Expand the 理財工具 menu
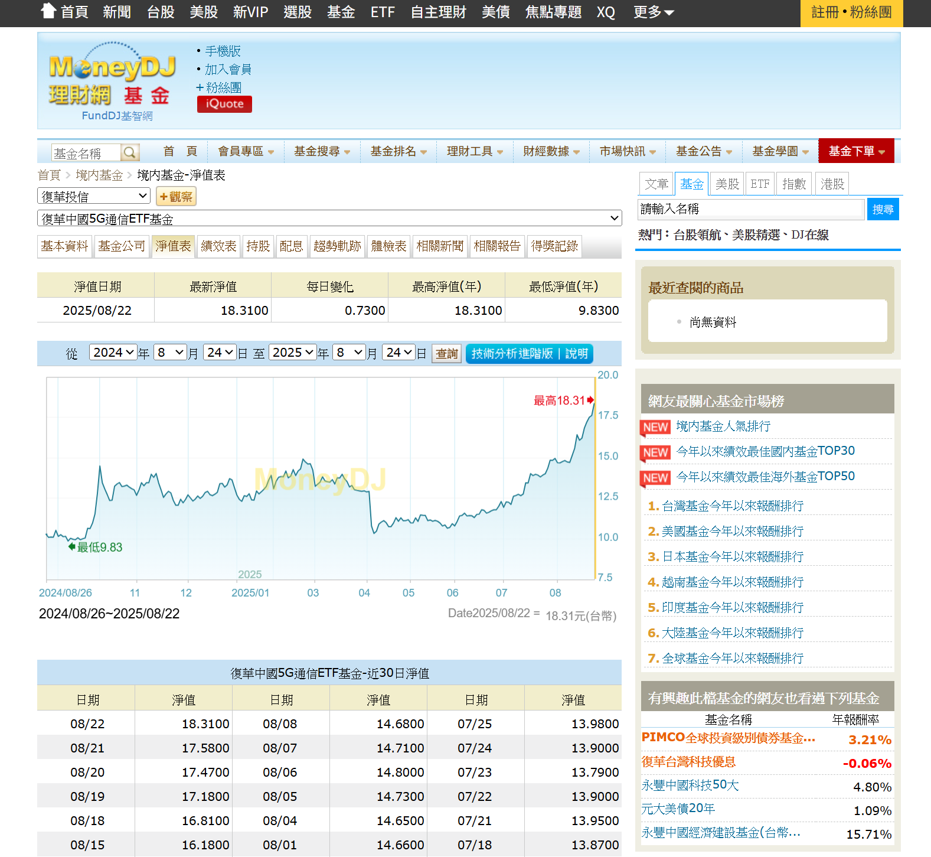Image resolution: width=931 pixels, height=857 pixels. 475,151
